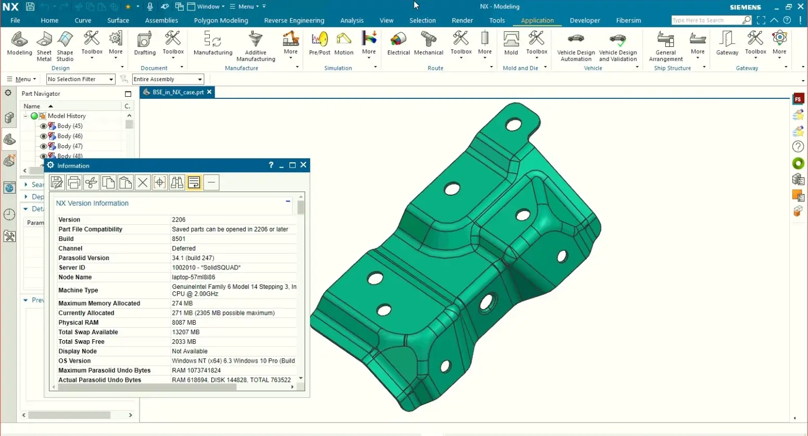
Task: Click the red FS Fibersim icon on right bar
Action: 798,99
